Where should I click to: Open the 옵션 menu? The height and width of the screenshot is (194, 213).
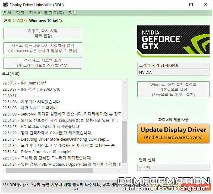click(x=7, y=13)
